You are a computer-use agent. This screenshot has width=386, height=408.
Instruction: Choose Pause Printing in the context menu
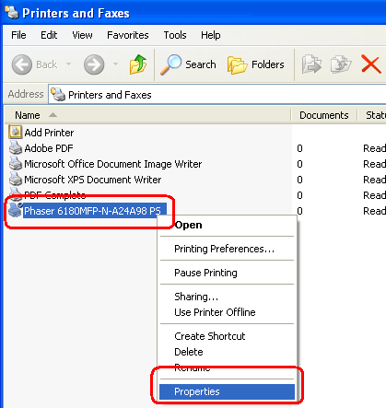[x=227, y=273]
